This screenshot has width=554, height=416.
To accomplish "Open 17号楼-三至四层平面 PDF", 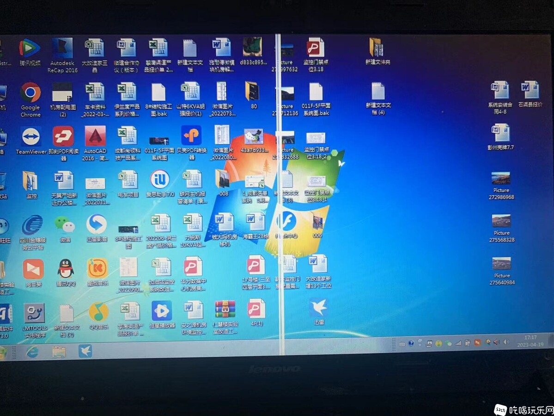I will pos(256,272).
